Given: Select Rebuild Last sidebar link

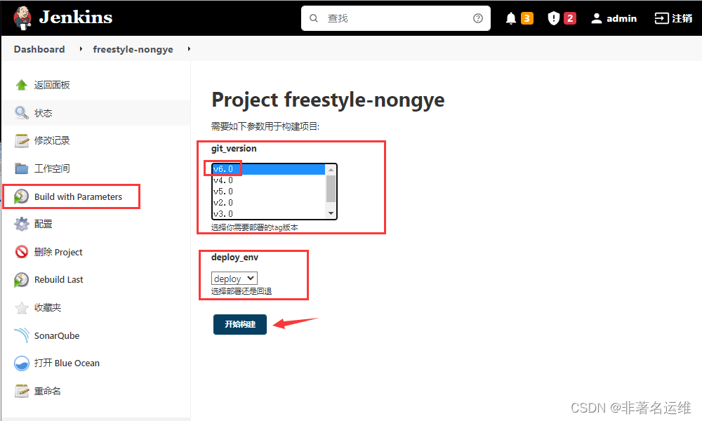Looking at the screenshot, I should [x=59, y=280].
